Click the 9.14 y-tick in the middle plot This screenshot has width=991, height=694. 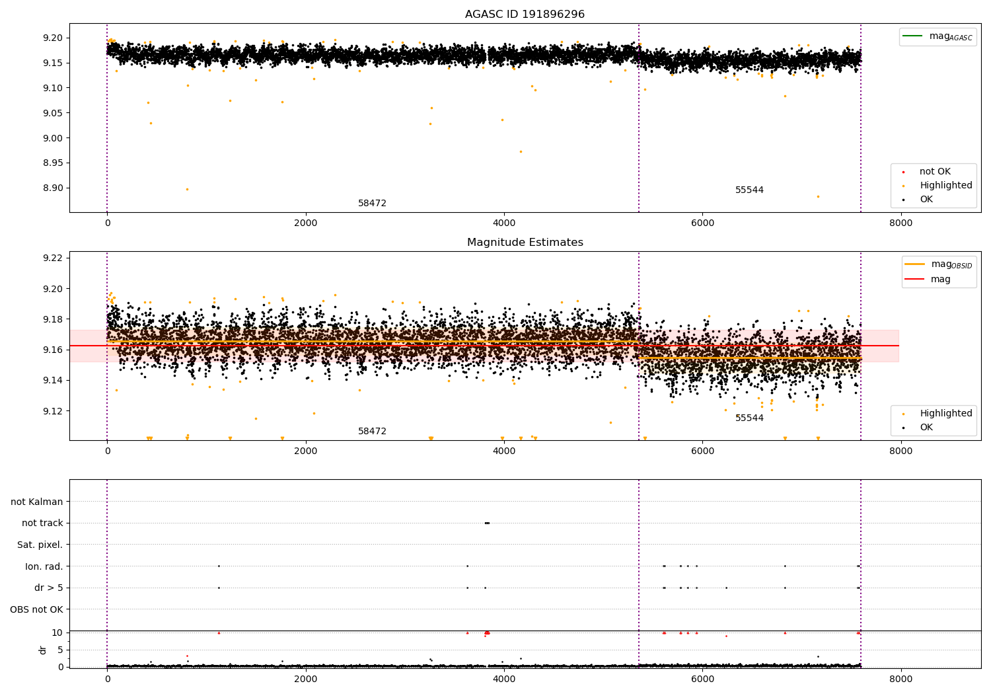coord(52,380)
